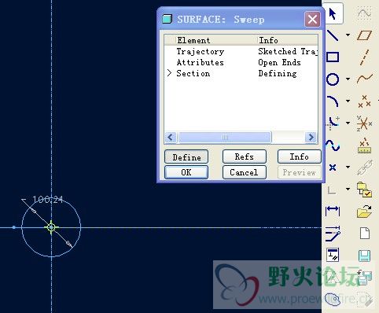
Task: Click the 100.24 diameter dimension text
Action: (48, 200)
